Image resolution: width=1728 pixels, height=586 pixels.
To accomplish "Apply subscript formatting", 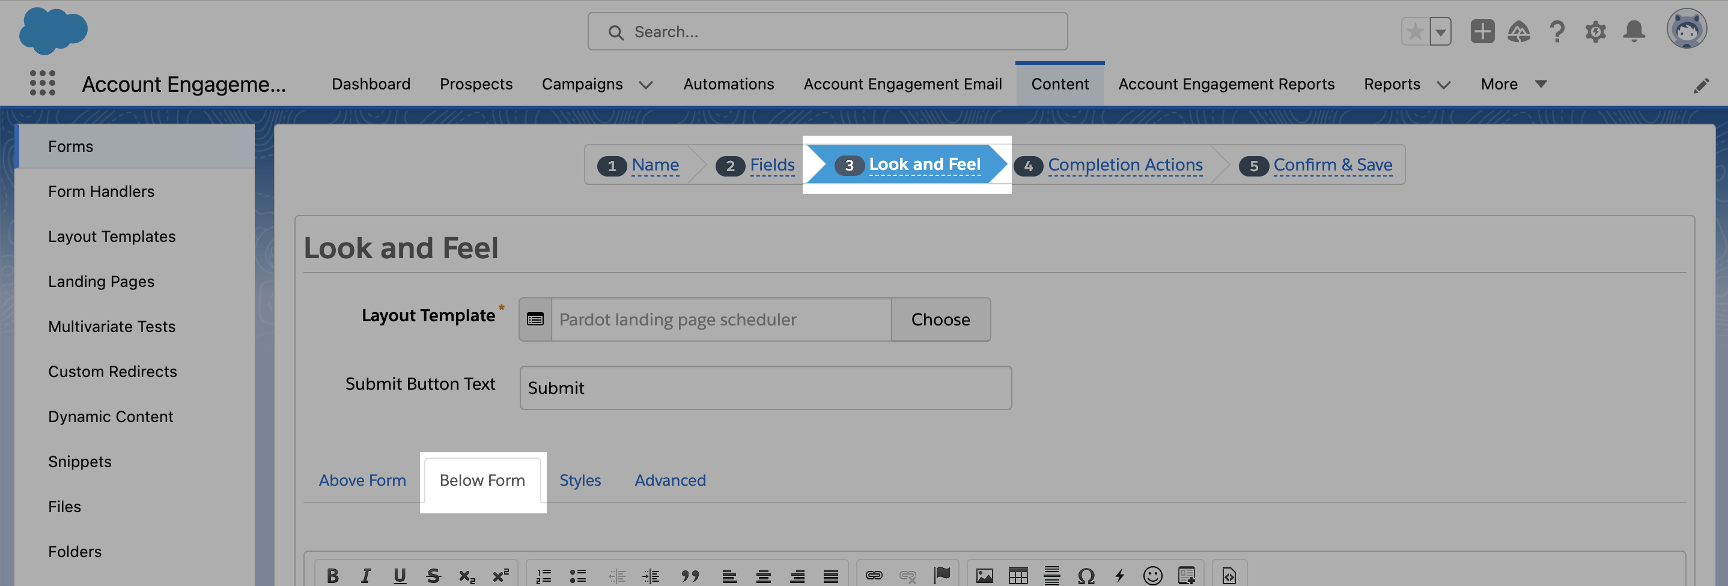I will [467, 575].
